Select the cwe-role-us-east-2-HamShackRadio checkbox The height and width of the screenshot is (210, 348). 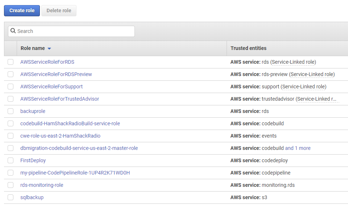[x=11, y=136]
